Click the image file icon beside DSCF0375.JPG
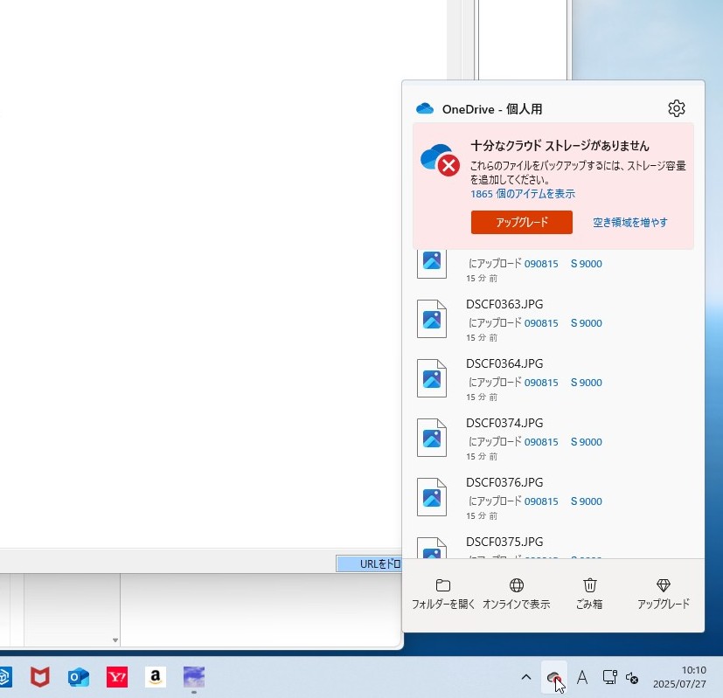This screenshot has height=698, width=723. pos(432,548)
